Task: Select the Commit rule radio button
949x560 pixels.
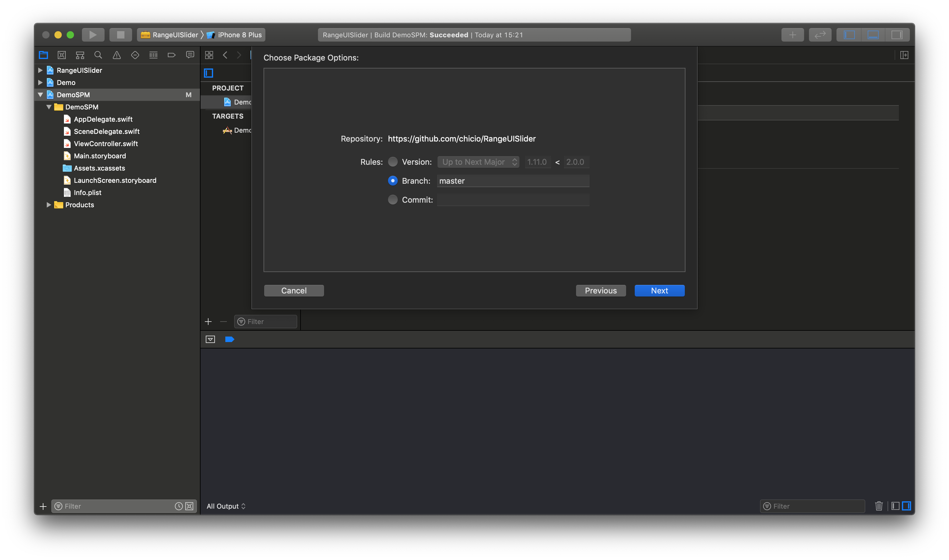Action: pos(393,200)
